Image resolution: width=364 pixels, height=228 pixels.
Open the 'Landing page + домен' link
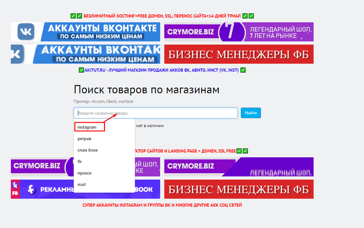point(185,151)
